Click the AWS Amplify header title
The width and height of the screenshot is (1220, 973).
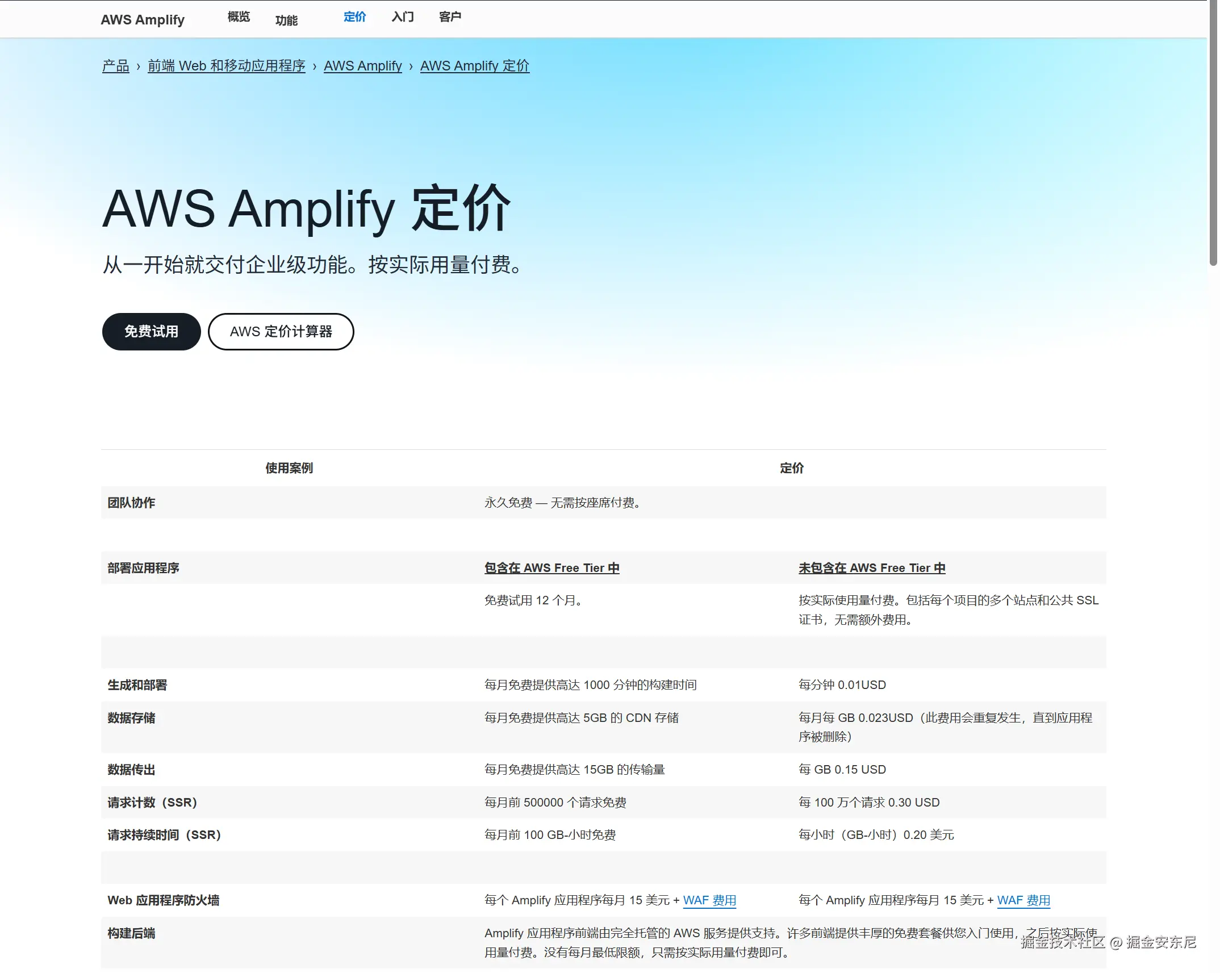143,20
